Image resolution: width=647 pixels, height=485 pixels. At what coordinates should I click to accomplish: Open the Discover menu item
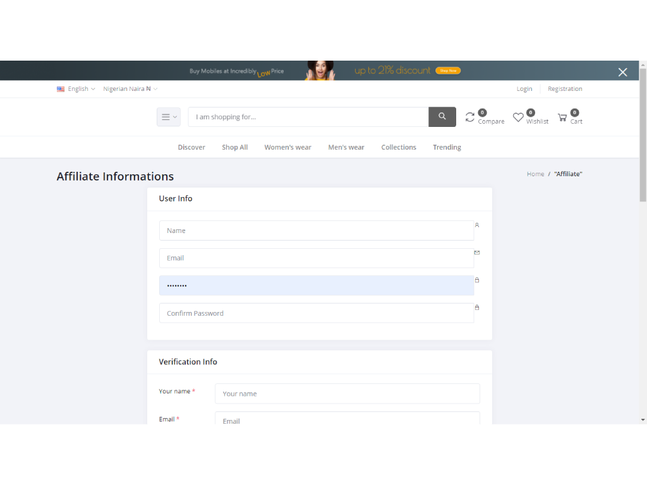tap(191, 147)
